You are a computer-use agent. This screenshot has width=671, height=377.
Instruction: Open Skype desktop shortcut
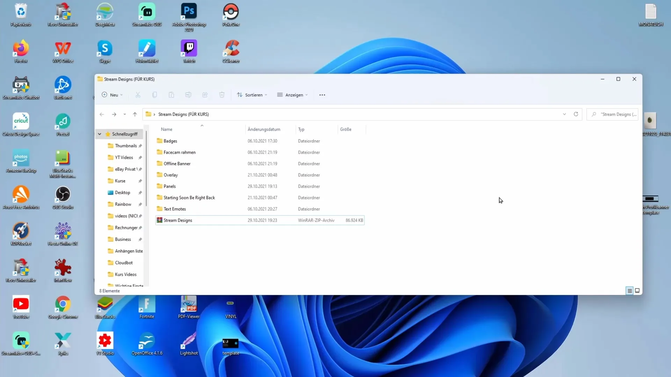click(x=105, y=51)
